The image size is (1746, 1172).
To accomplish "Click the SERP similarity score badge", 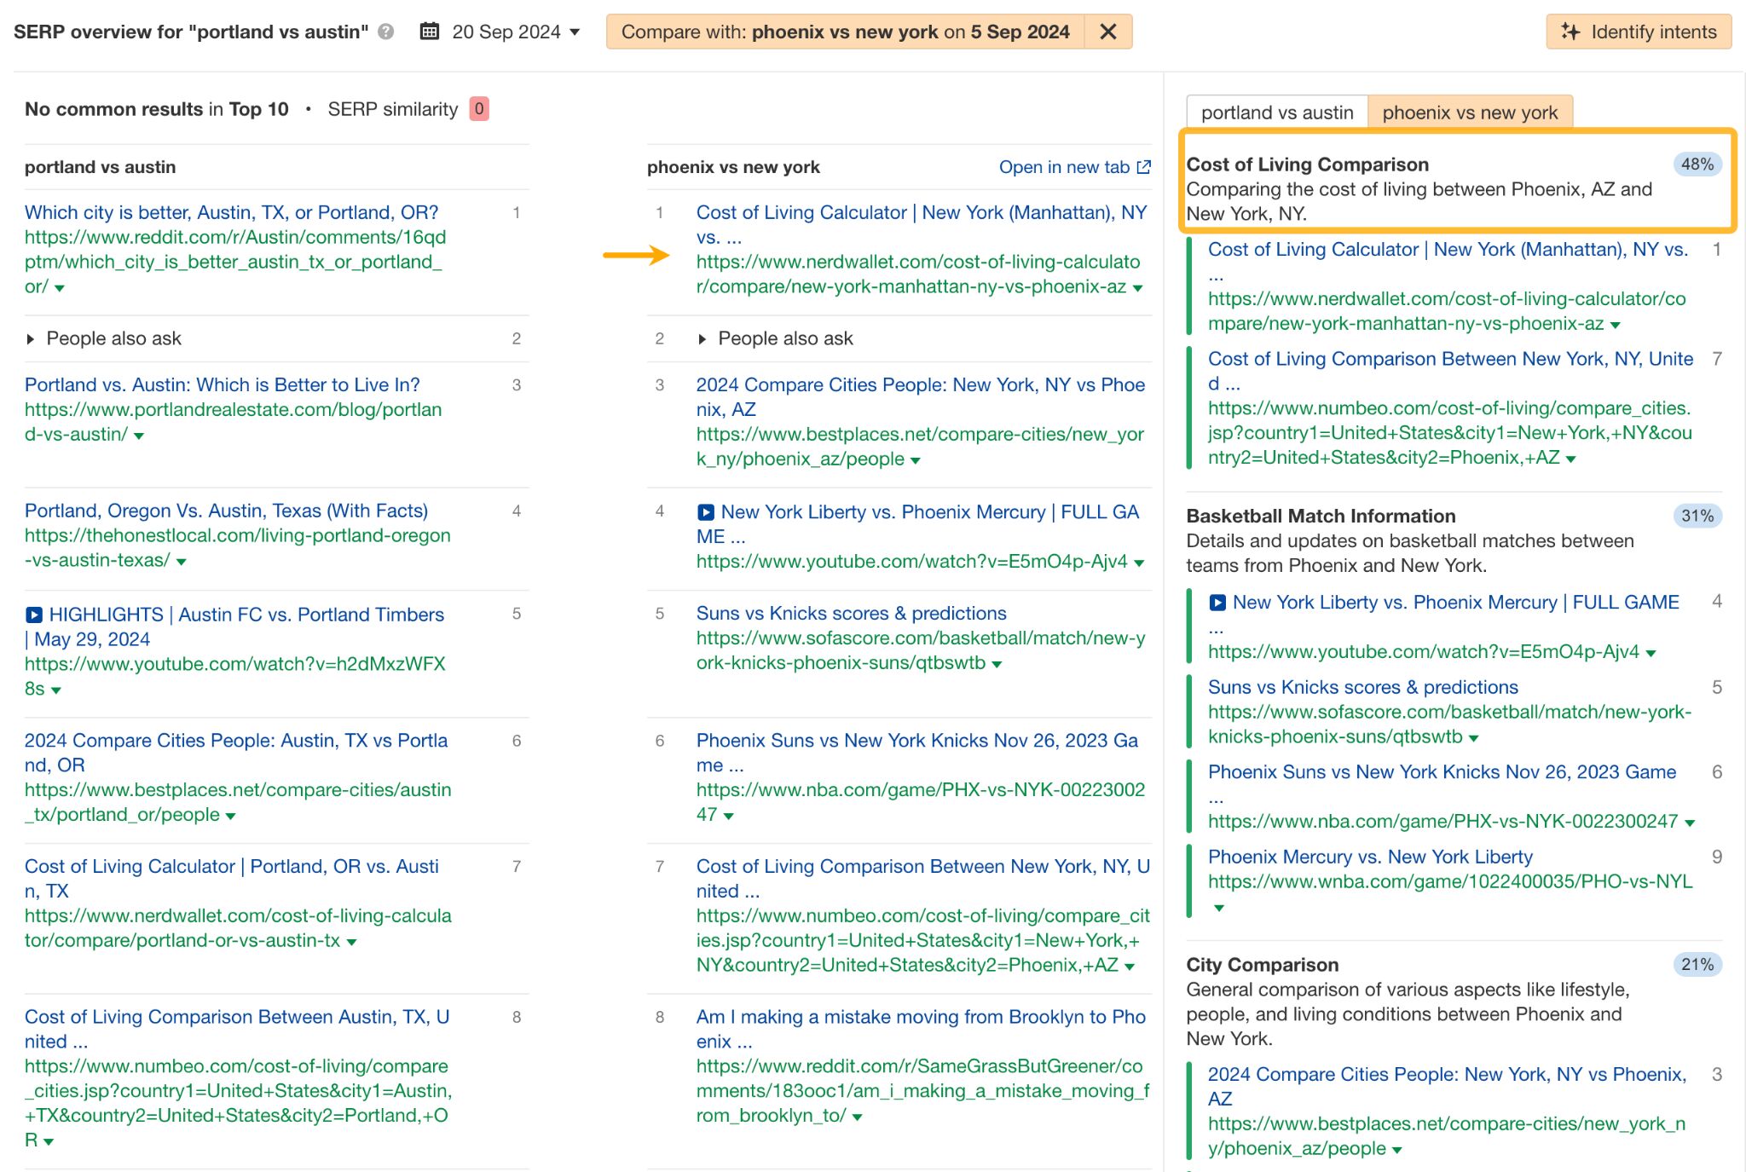I will (x=480, y=108).
